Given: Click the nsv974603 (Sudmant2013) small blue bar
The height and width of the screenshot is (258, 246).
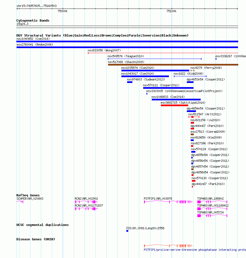Looking at the screenshot, I should pos(130,82).
